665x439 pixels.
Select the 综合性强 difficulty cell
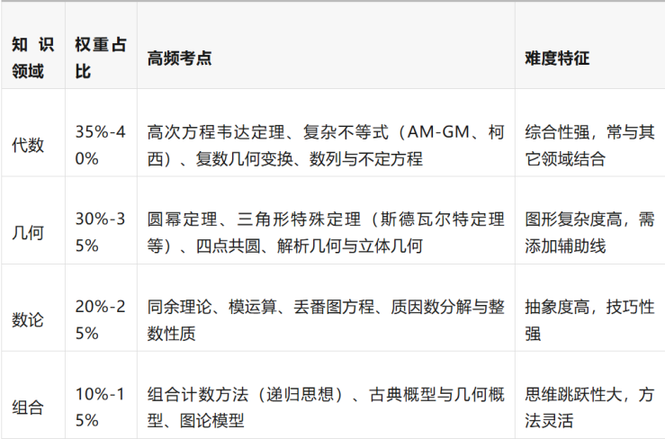pyautogui.click(x=589, y=145)
